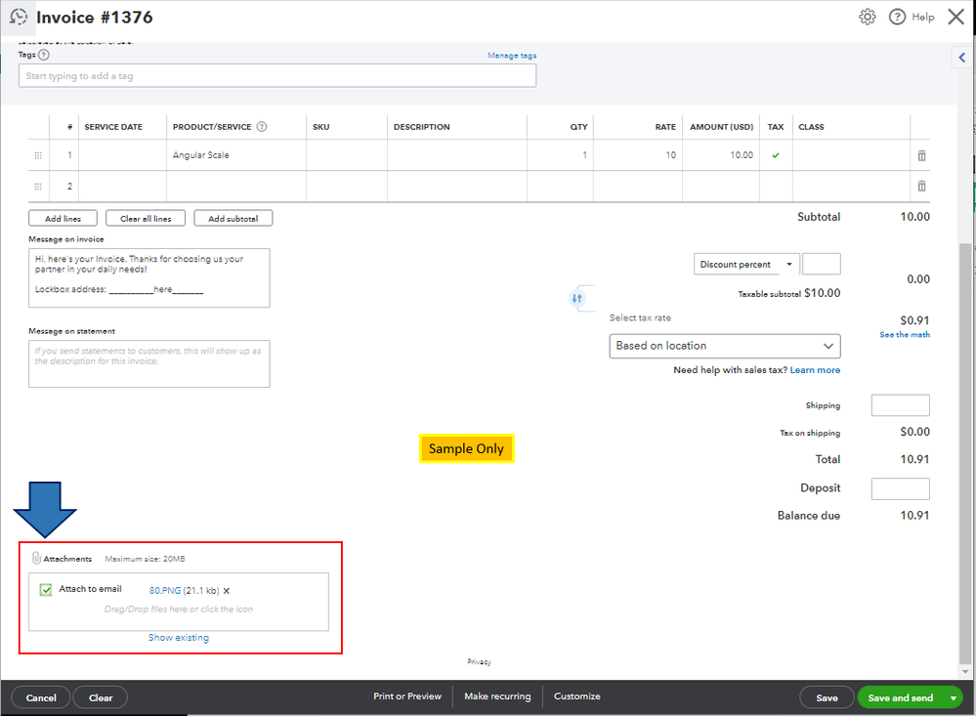Click Save and send button
976x716 pixels.
click(901, 698)
